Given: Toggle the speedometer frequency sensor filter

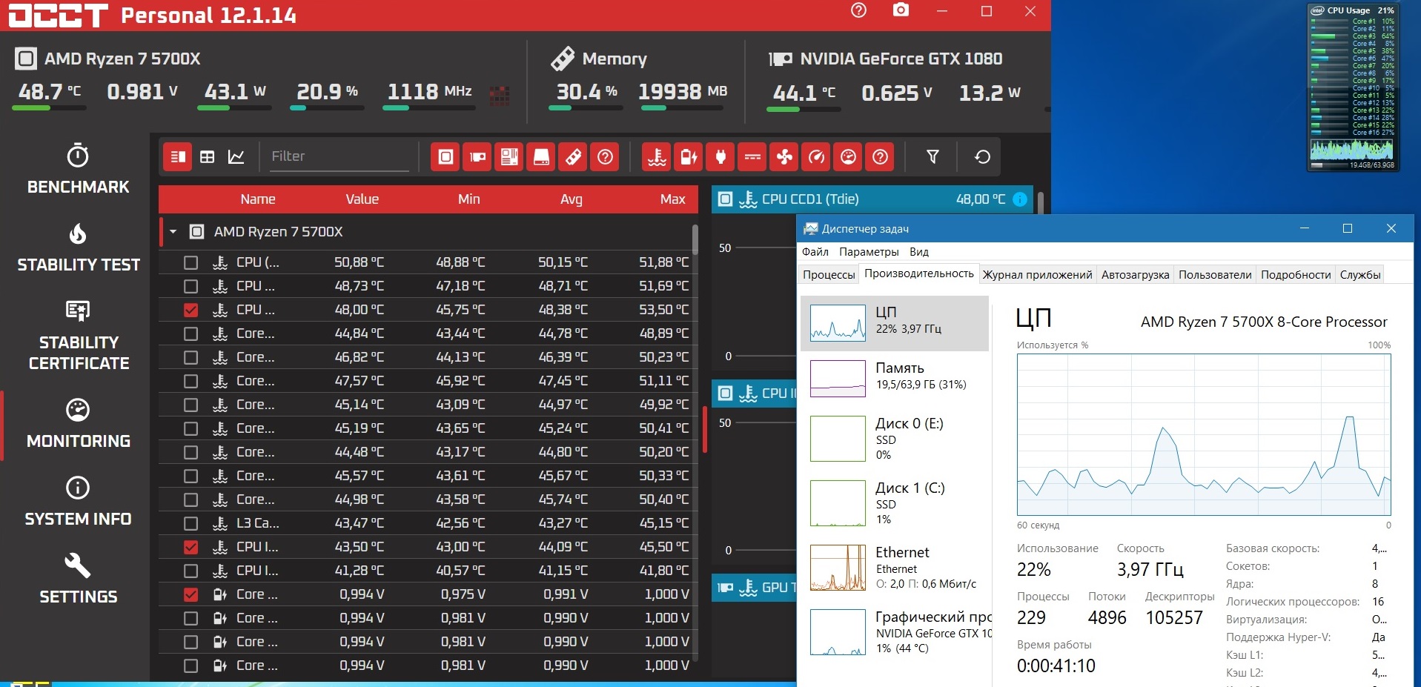Looking at the screenshot, I should tap(816, 156).
